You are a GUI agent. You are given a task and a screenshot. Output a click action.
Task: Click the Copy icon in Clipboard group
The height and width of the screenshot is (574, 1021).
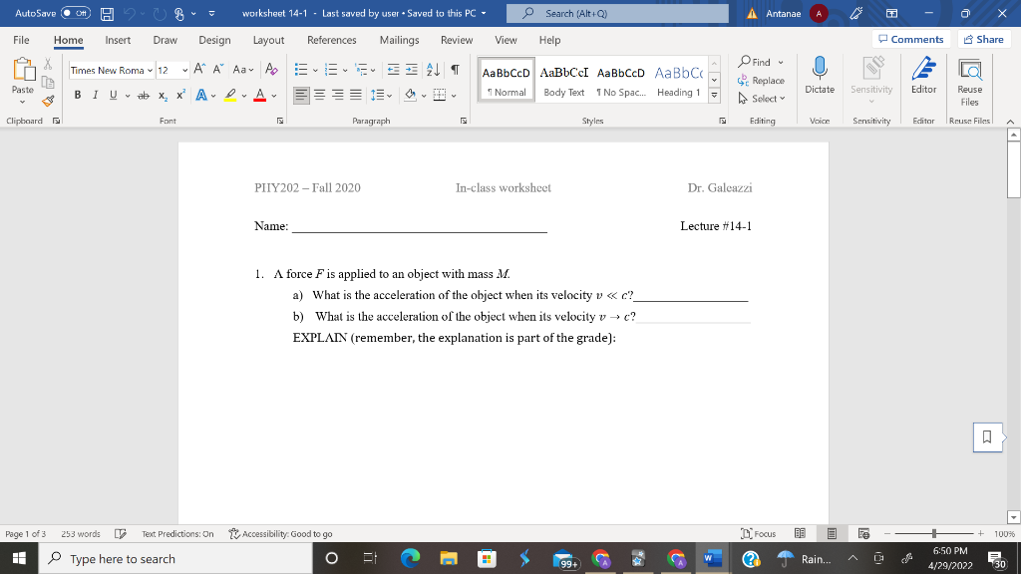click(x=48, y=82)
